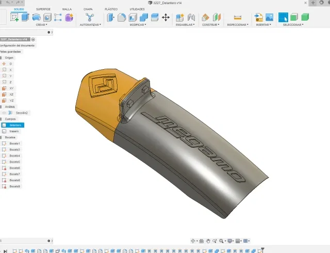
Task: Select Boceto6 in the browser
Action: pyautogui.click(x=15, y=168)
